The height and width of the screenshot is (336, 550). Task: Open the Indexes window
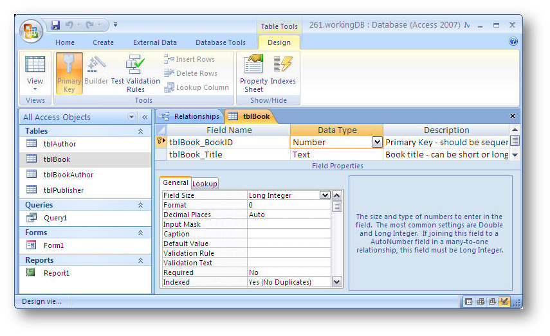tap(283, 73)
